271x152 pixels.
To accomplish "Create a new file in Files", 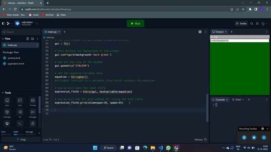I will point(28,39).
